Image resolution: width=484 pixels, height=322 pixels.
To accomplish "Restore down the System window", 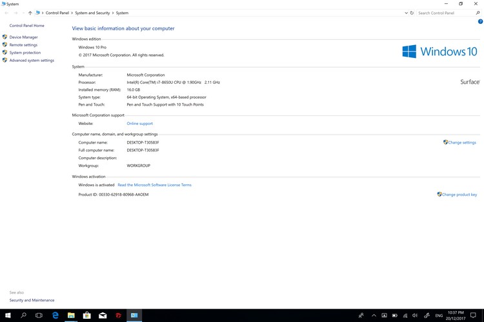I will [x=461, y=4].
